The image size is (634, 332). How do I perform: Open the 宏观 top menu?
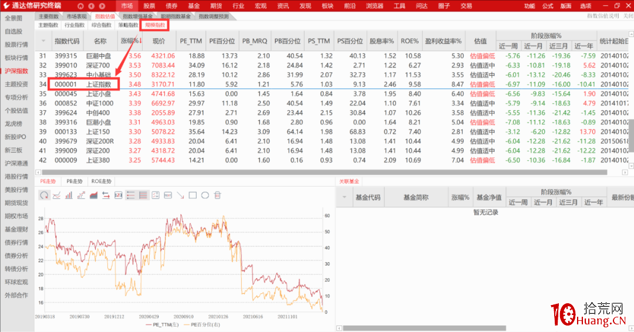(261, 6)
